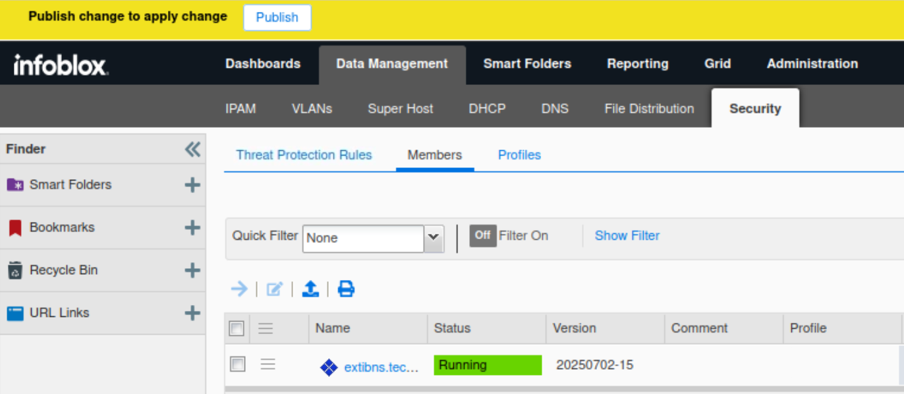Expand the Recycle Bin section
904x394 pixels.
point(192,270)
